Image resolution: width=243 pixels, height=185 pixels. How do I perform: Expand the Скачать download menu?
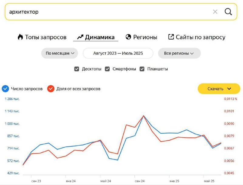coord(219,89)
